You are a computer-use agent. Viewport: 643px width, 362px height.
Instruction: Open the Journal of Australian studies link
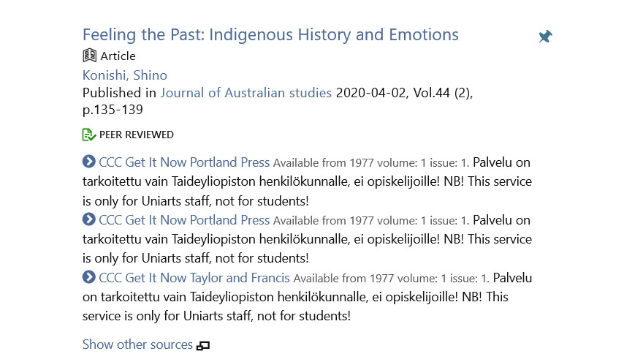pos(246,93)
